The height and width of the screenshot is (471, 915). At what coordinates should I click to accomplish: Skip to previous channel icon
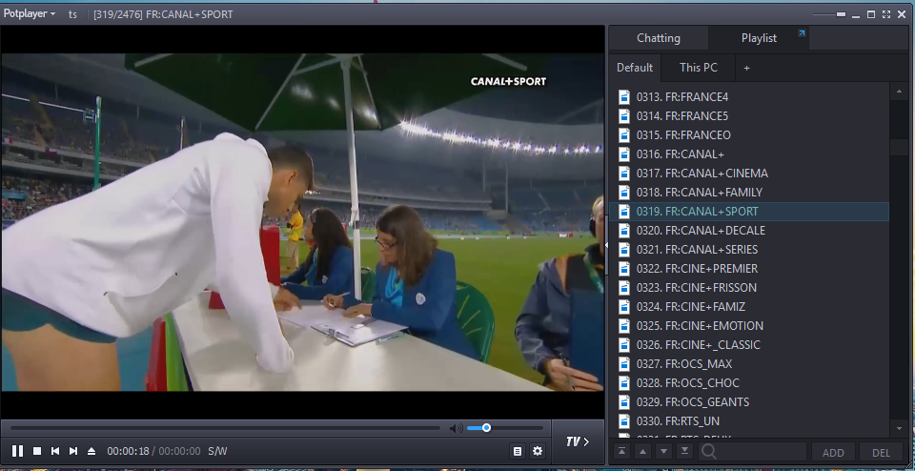pyautogui.click(x=55, y=451)
